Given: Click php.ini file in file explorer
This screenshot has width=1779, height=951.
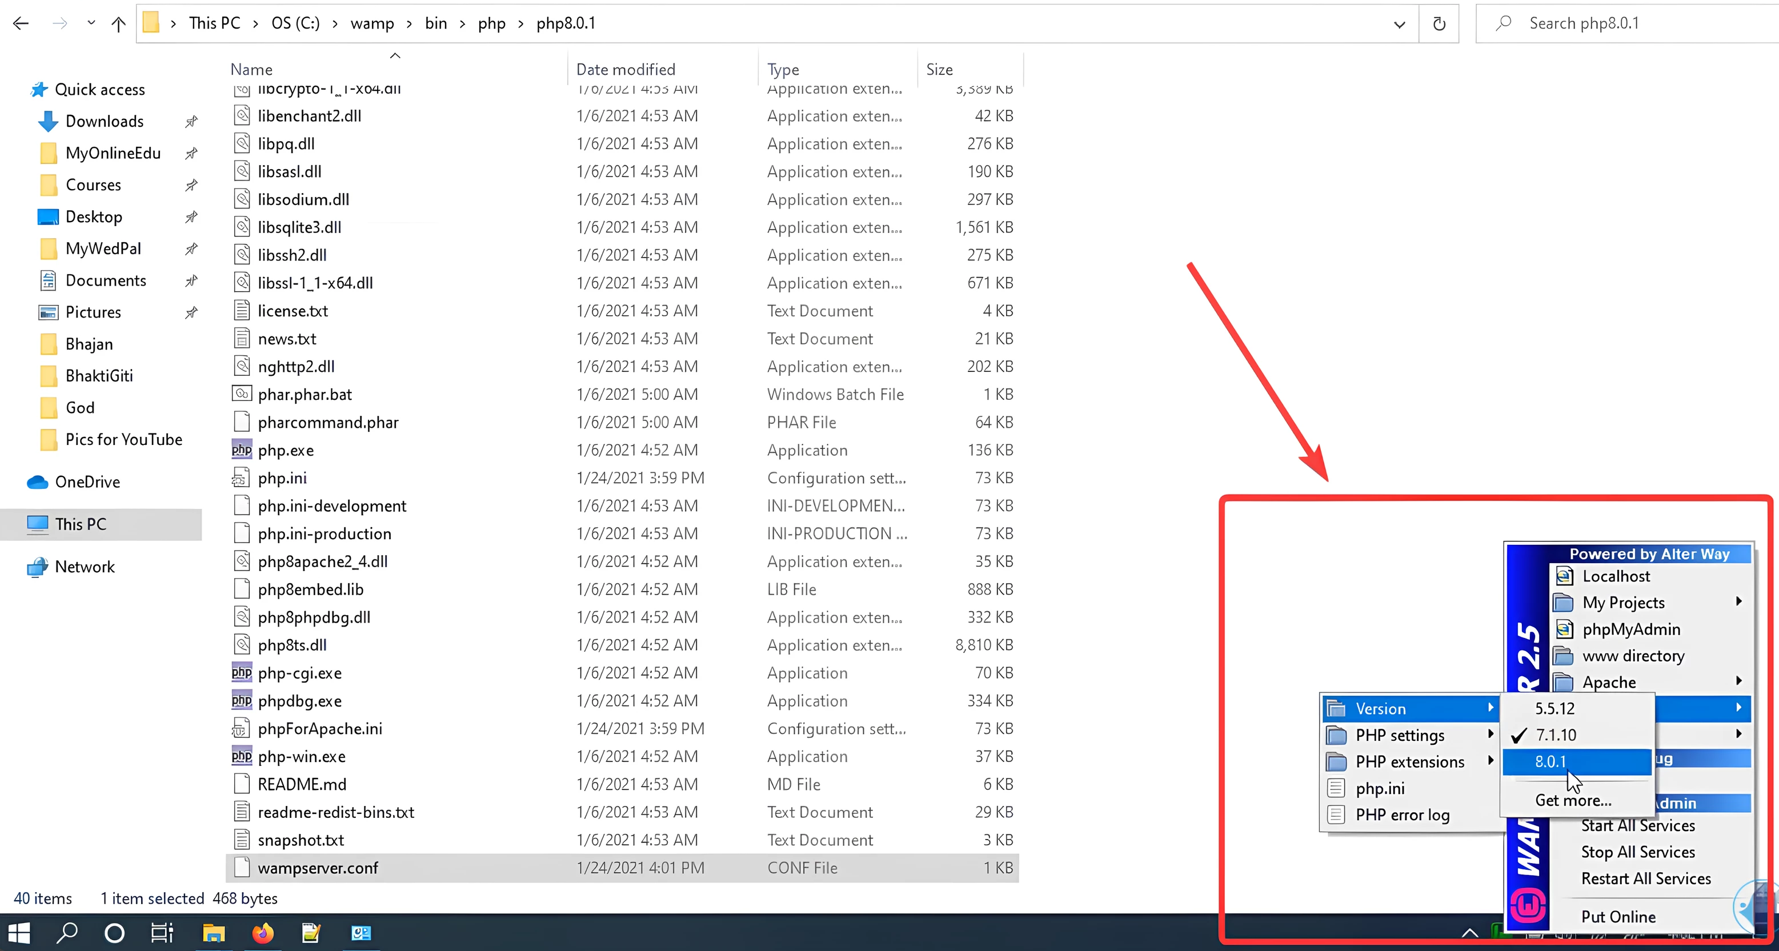Looking at the screenshot, I should point(282,477).
